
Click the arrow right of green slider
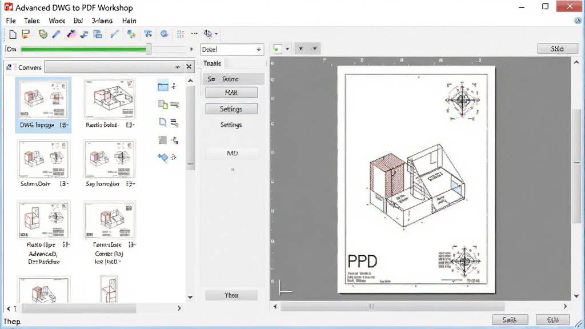(x=192, y=49)
